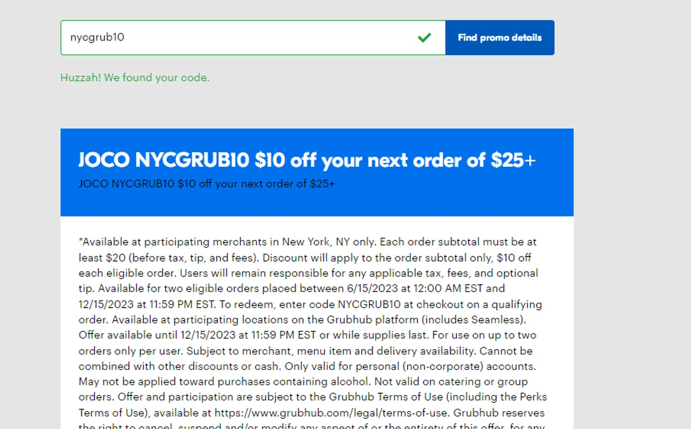This screenshot has width=691, height=429.
Task: Click the small promo subheading under the title
Action: click(206, 184)
